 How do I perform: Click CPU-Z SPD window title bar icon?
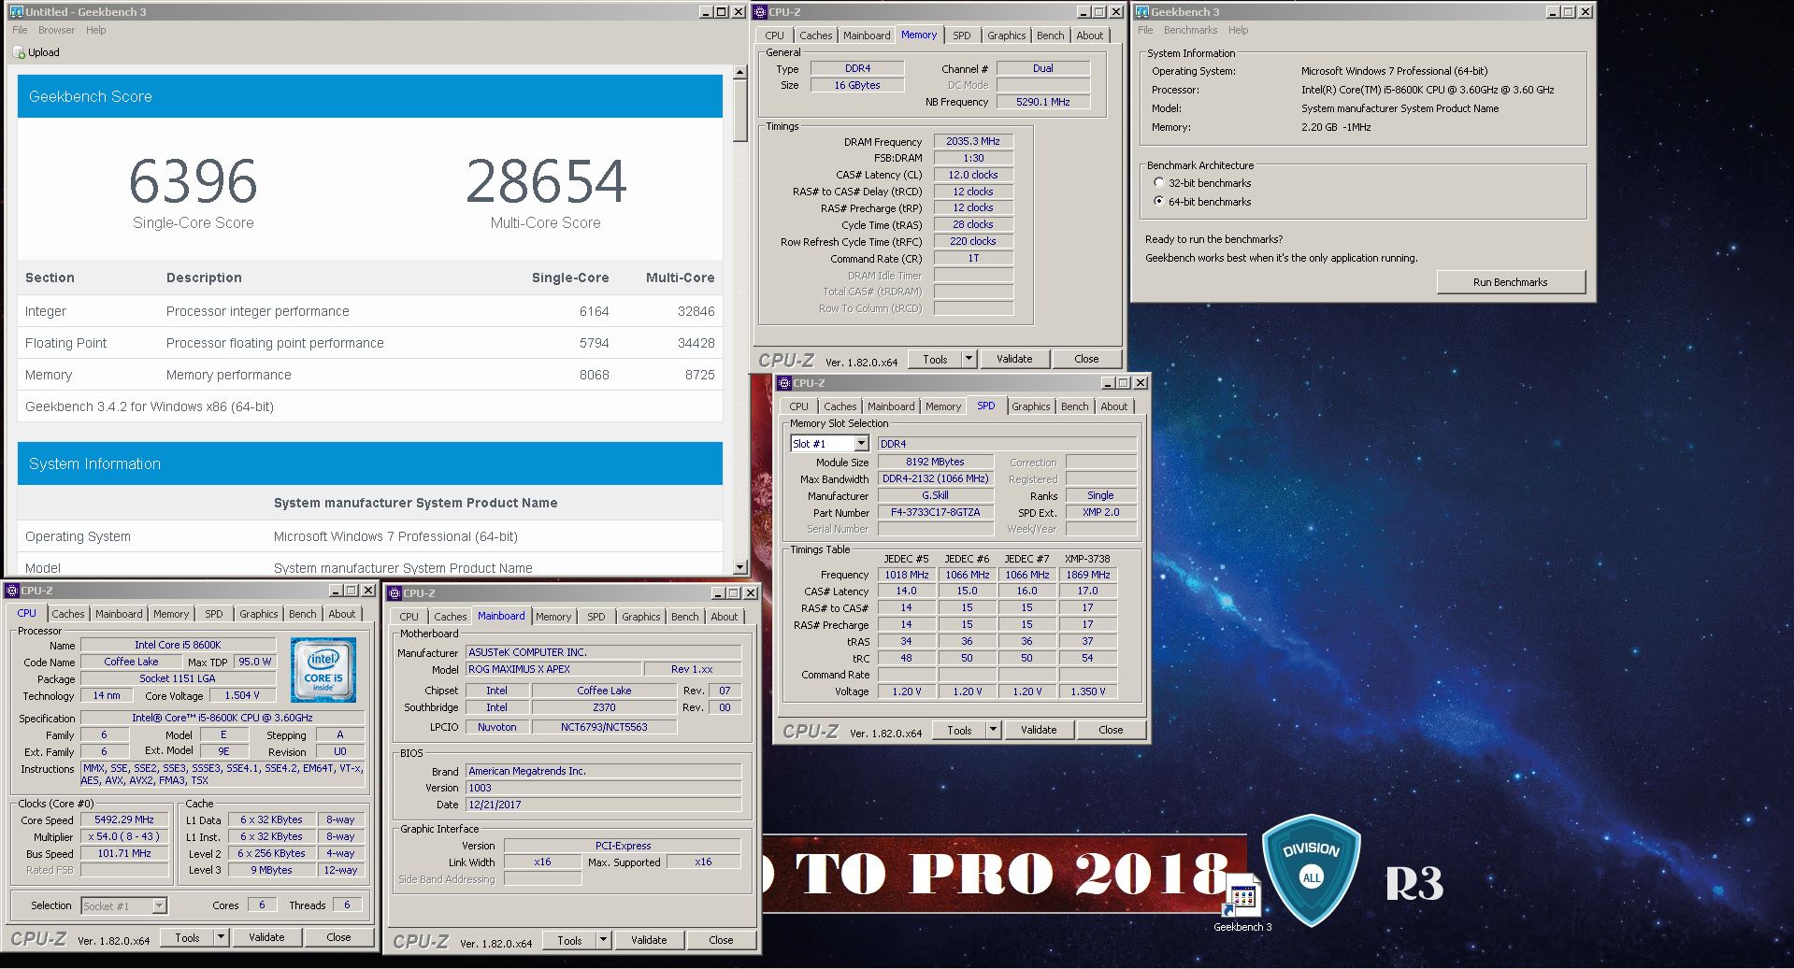pyautogui.click(x=784, y=383)
